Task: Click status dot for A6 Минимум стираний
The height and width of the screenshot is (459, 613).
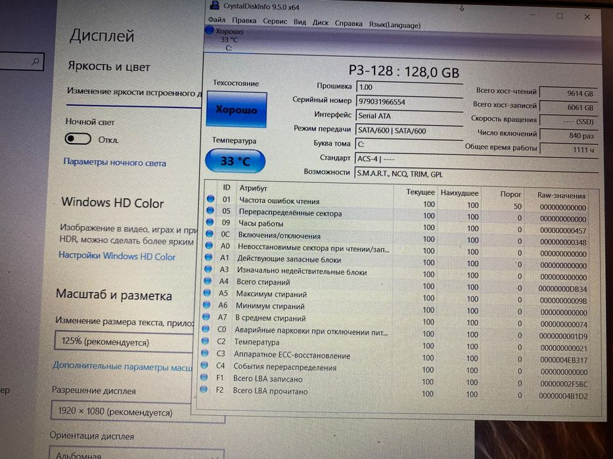Action: [207, 304]
